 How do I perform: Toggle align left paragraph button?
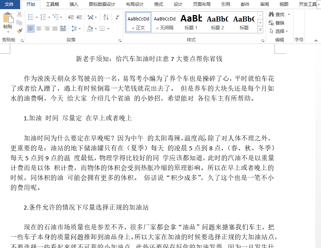(30, 29)
